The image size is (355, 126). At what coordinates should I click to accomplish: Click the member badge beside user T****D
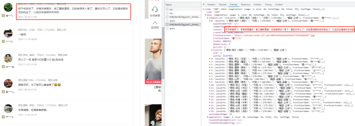pyautogui.click(x=3, y=41)
